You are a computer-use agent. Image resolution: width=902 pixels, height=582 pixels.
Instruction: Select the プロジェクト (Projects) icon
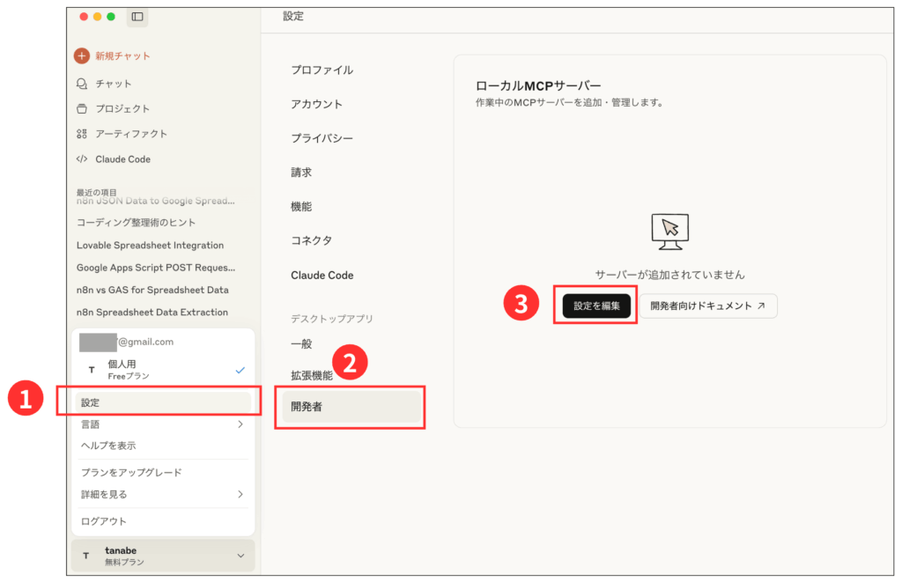(80, 107)
